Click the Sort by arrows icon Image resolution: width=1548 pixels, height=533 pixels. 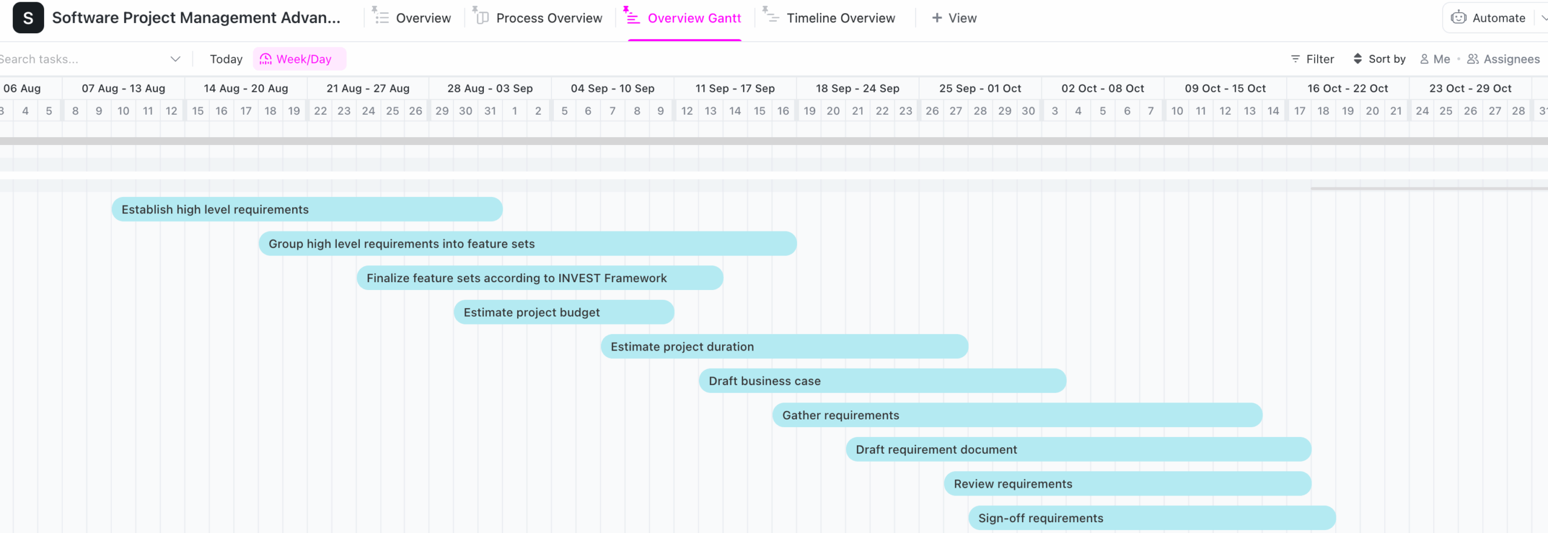(1358, 59)
